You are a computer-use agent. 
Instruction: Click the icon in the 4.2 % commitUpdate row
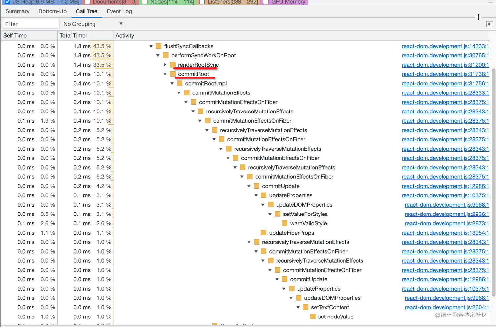point(257,186)
